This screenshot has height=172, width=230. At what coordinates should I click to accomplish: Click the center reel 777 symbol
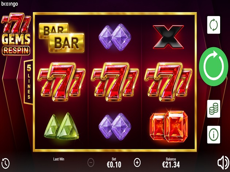pos(115,82)
